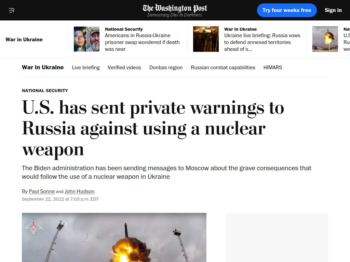The height and width of the screenshot is (262, 350).
Task: Open author John Hudson's page
Action: coord(79,191)
